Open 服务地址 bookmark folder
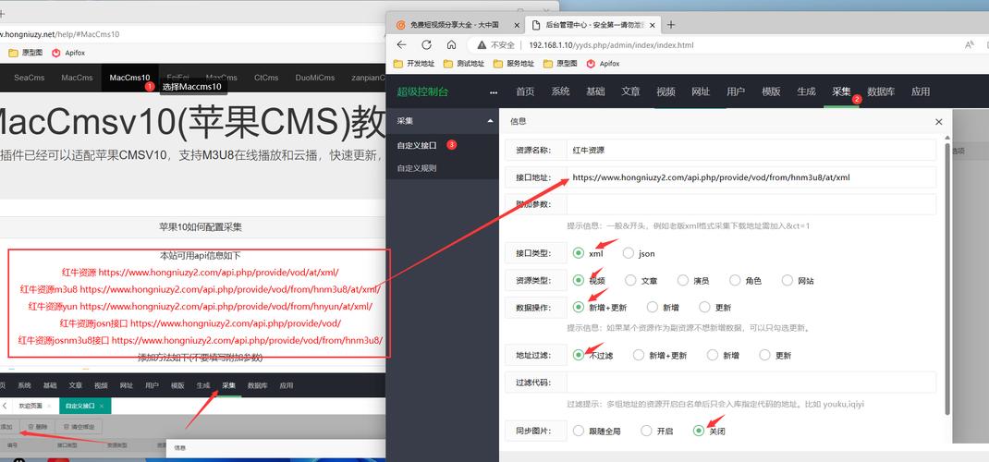The image size is (989, 462). point(513,64)
